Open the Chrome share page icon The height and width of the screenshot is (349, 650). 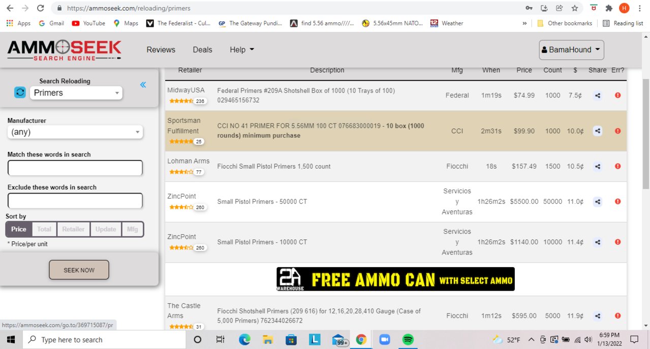[559, 8]
